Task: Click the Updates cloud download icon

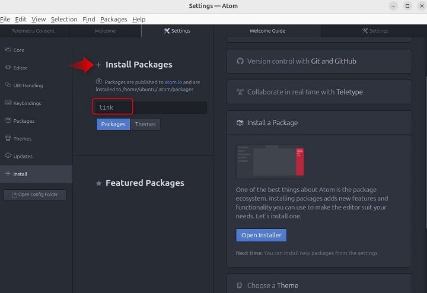Action: tap(8, 156)
